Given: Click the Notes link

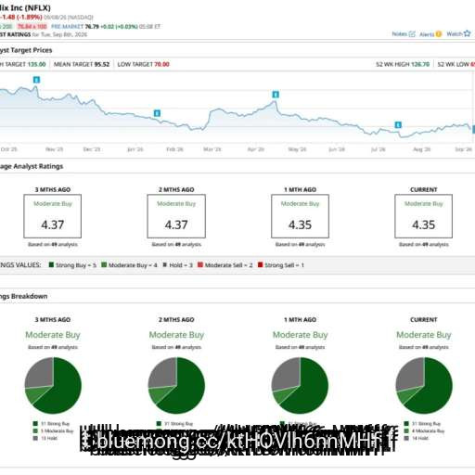Looking at the screenshot, I should pyautogui.click(x=400, y=34).
